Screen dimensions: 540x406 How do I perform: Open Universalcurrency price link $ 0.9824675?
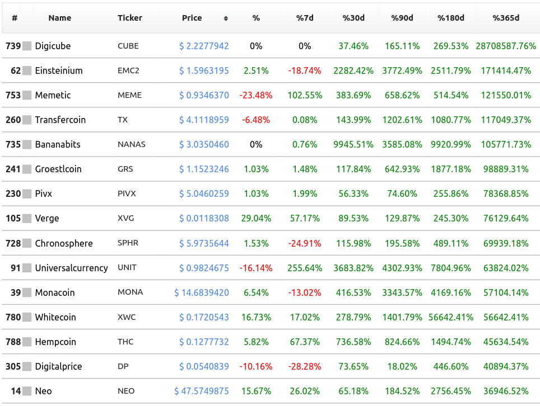tap(204, 268)
